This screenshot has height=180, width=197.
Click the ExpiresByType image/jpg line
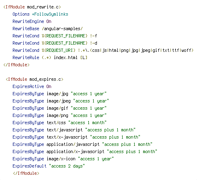click(60, 94)
